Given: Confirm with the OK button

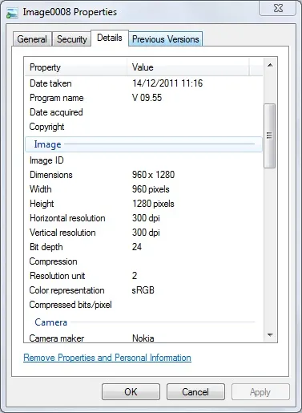Looking at the screenshot, I should (x=131, y=392).
